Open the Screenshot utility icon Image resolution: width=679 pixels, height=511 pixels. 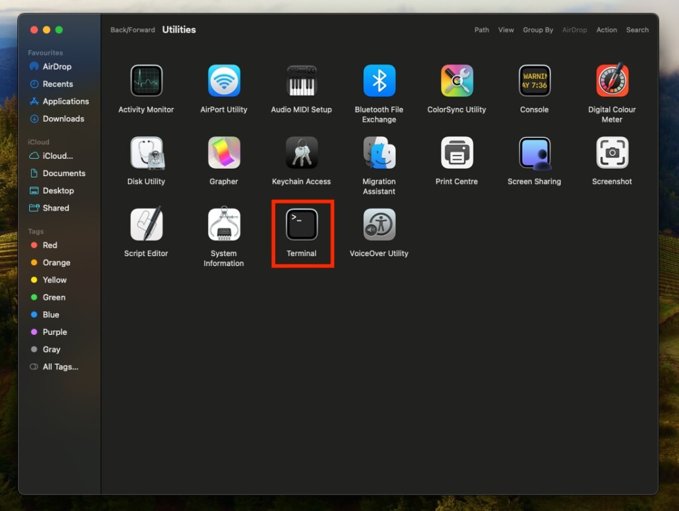coord(611,154)
